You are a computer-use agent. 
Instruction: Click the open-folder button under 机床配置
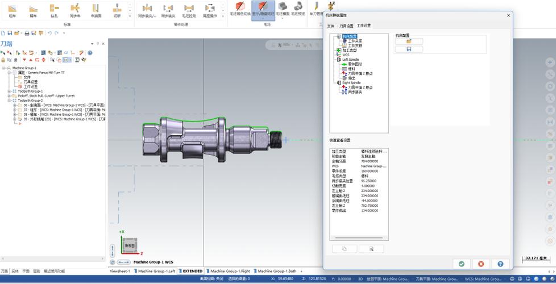409,41
